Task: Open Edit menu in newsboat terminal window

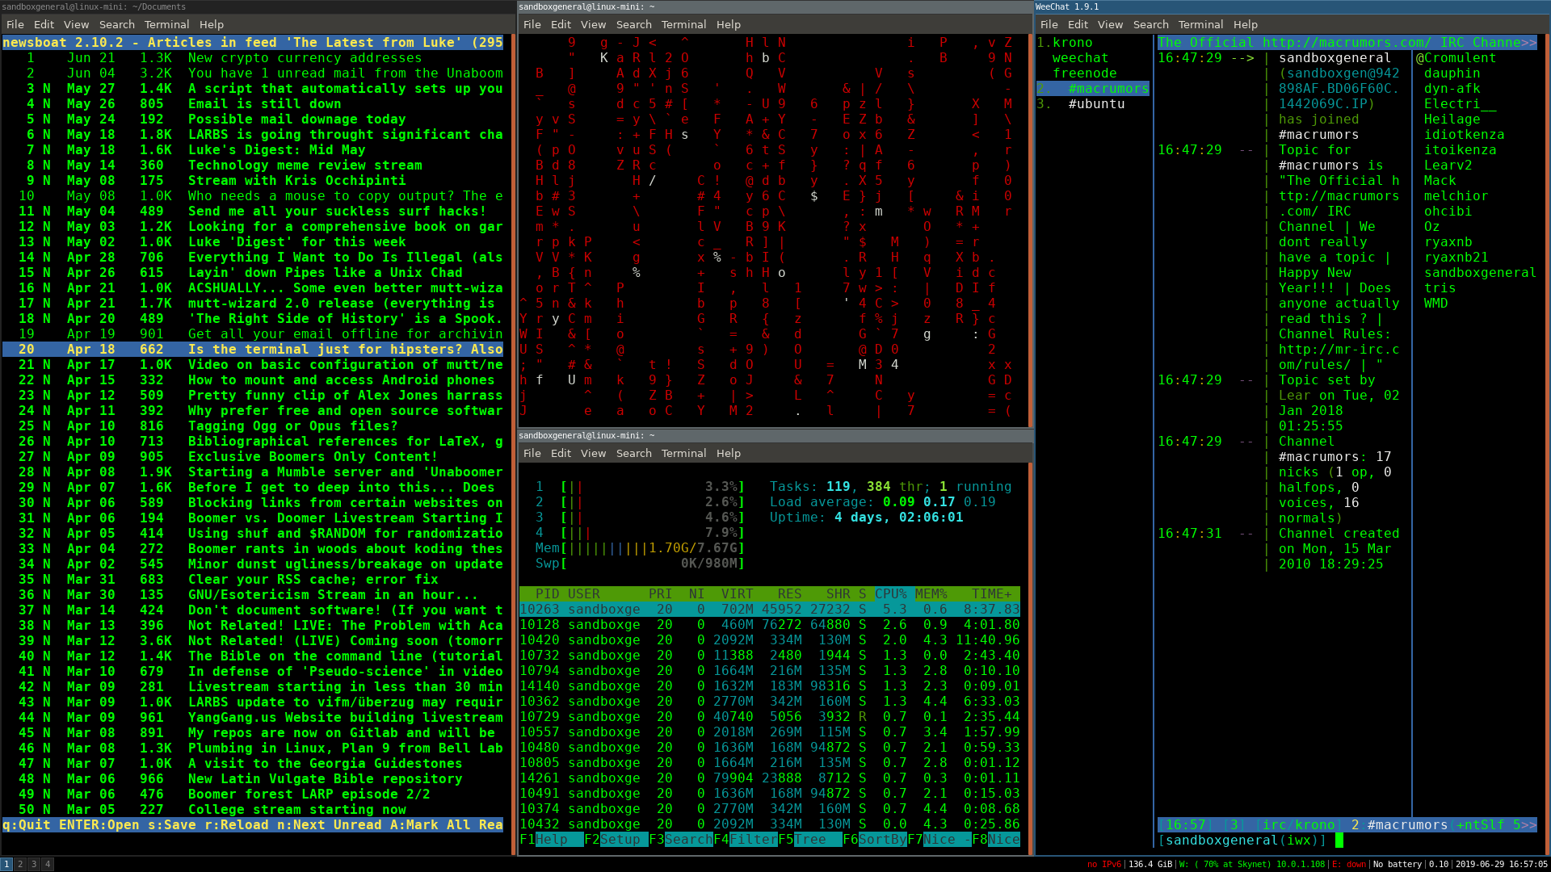Action: click(x=44, y=25)
